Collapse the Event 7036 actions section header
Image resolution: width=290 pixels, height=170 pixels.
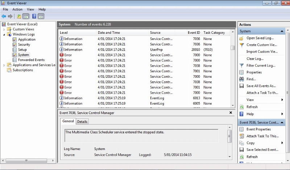click(282, 122)
